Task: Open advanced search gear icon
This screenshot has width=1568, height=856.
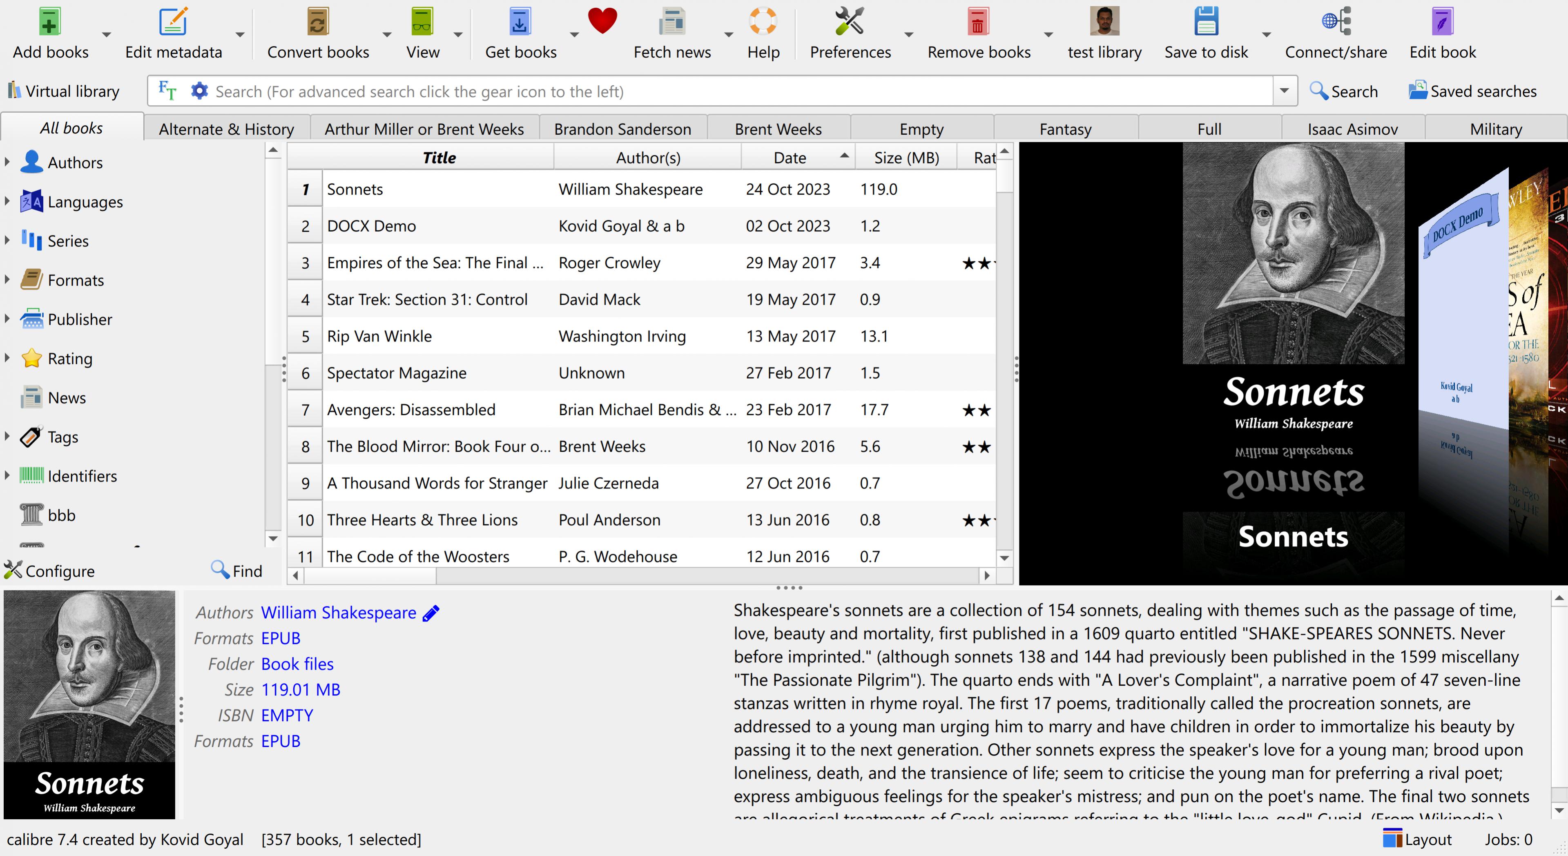Action: point(199,91)
